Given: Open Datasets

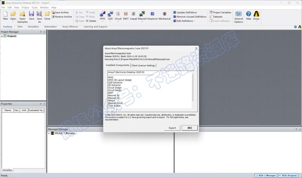Looking at the screenshot, I should pos(216,17).
